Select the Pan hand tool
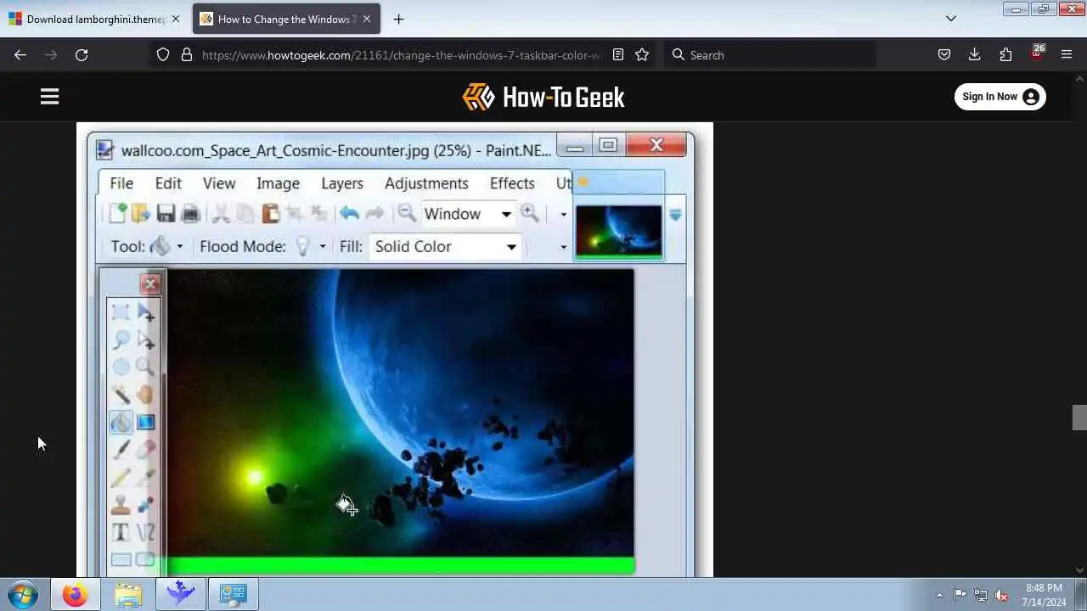Image resolution: width=1087 pixels, height=611 pixels. [146, 395]
